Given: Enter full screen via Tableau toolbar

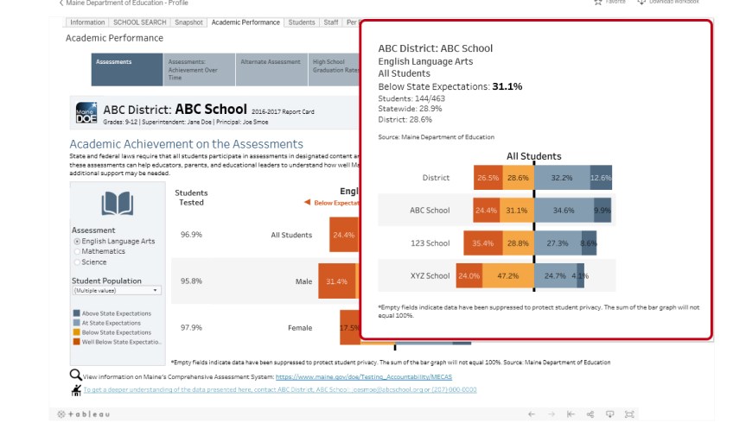Looking at the screenshot, I should pyautogui.click(x=629, y=414).
